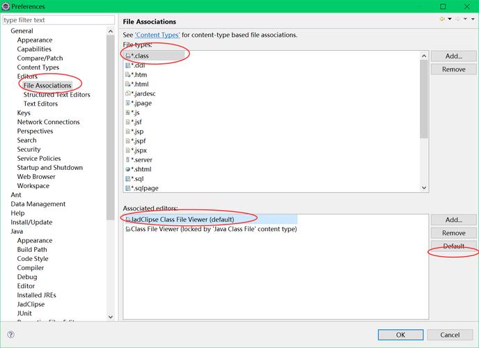Open JadClipse preferences under Java
The width and height of the screenshot is (479, 348).
pos(31,304)
